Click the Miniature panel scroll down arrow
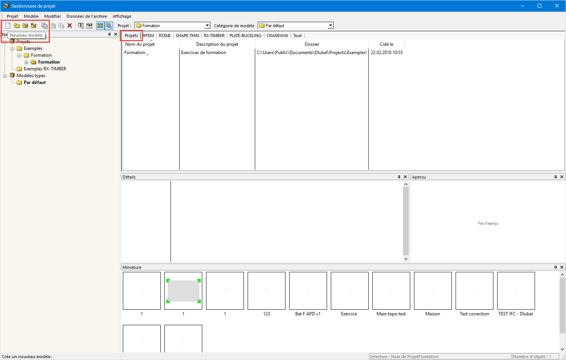The width and height of the screenshot is (566, 360). point(562,349)
